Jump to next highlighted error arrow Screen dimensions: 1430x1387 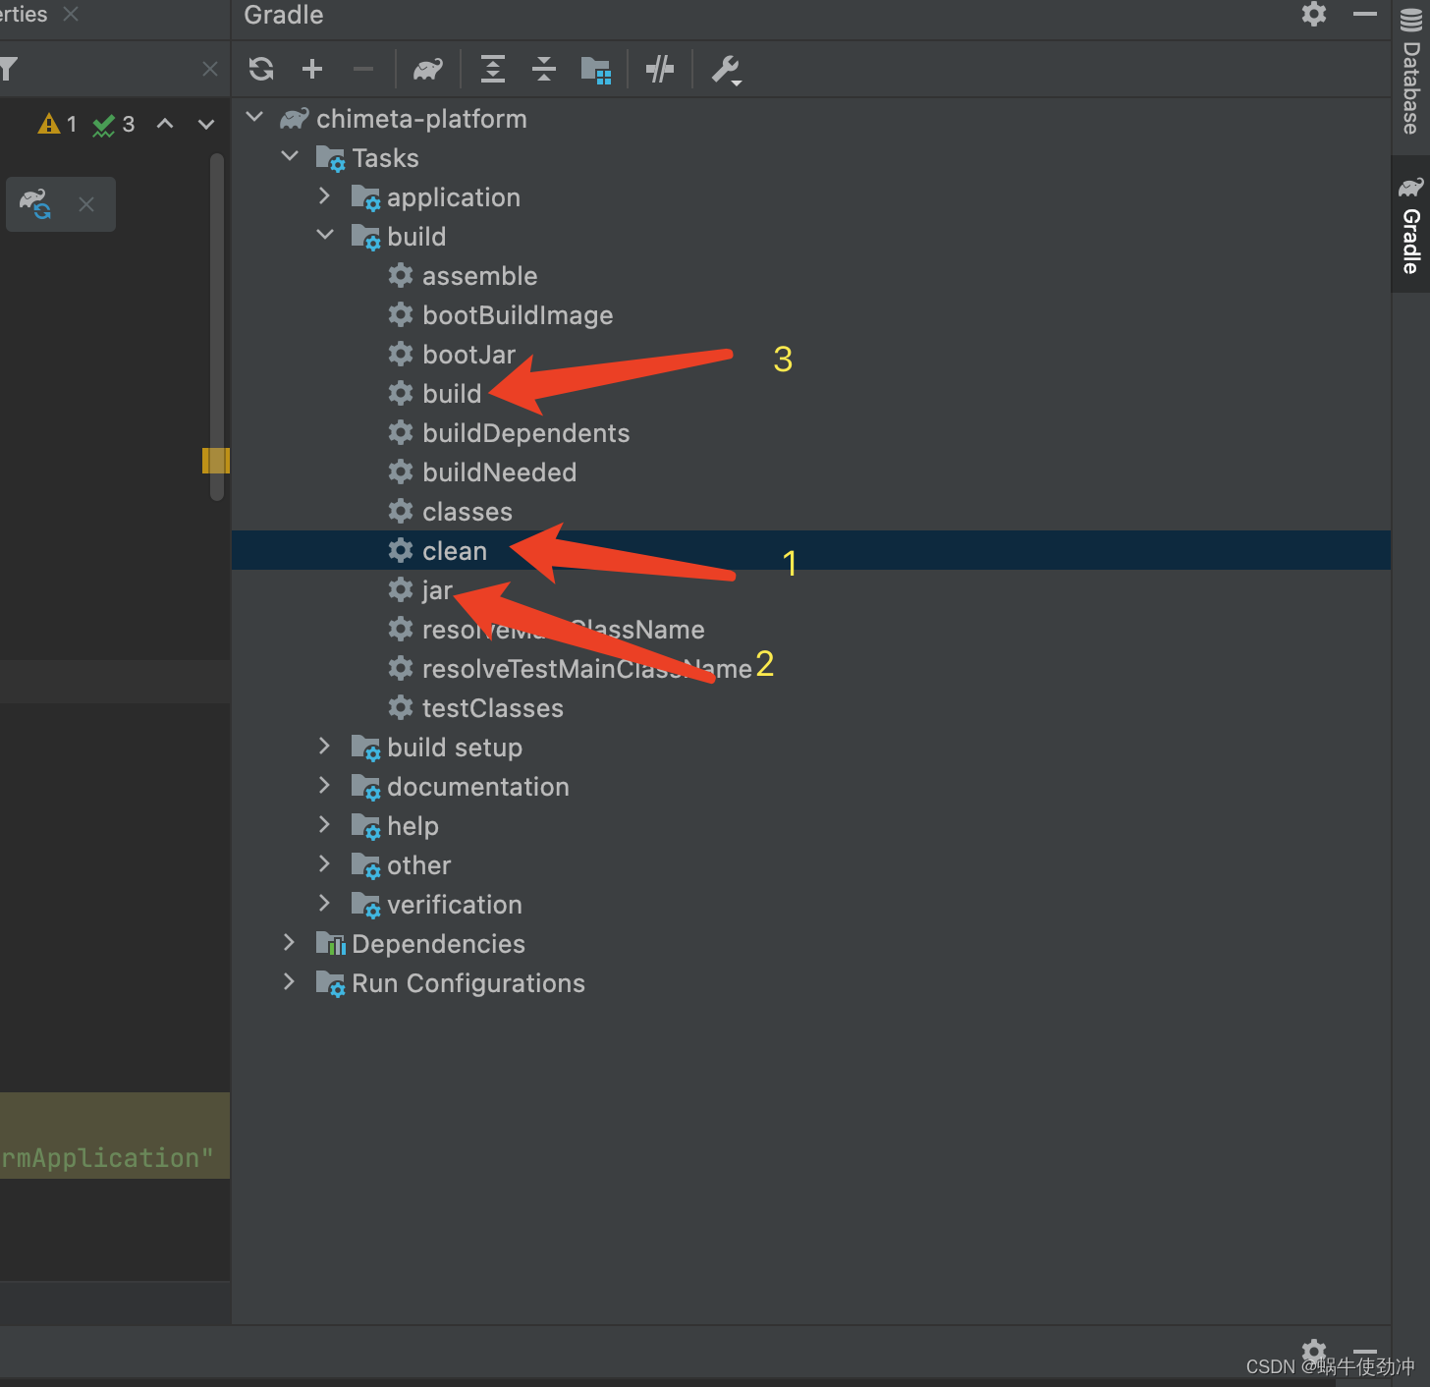(205, 124)
